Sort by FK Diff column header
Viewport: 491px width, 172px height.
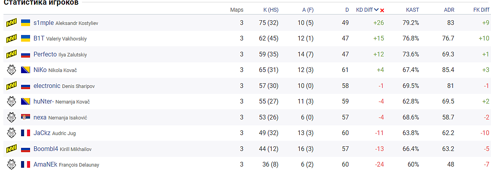pos(480,10)
